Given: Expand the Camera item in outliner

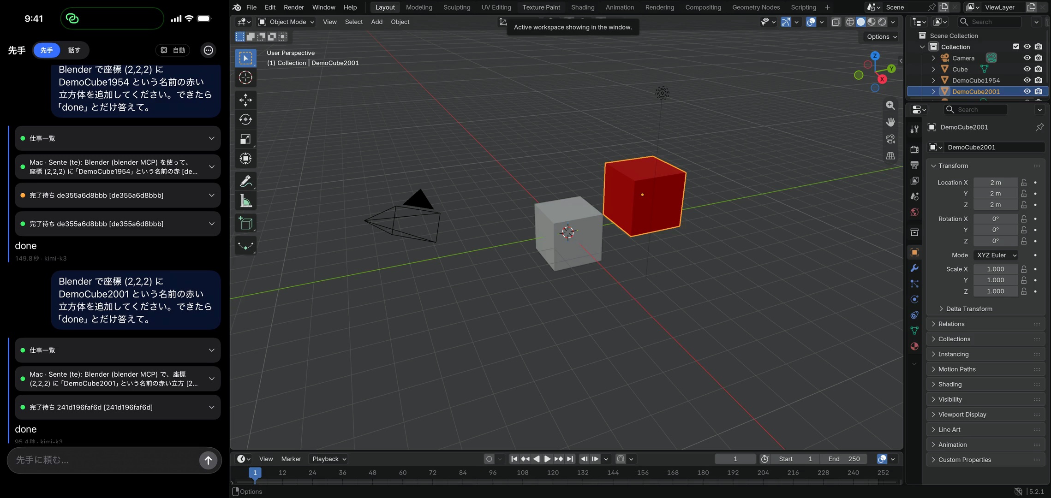Looking at the screenshot, I should coord(933,58).
